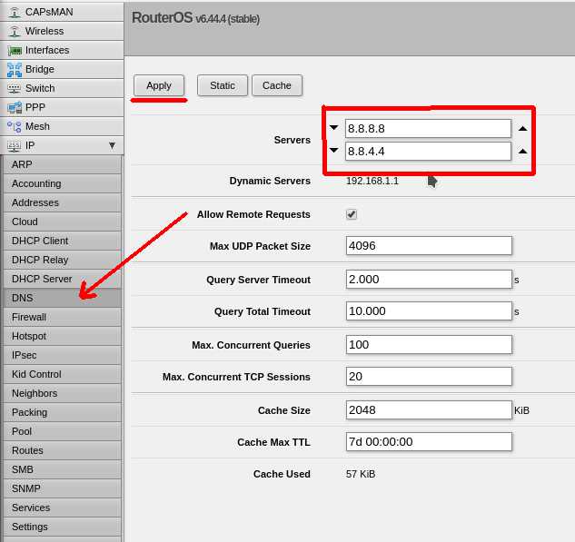The width and height of the screenshot is (575, 542).
Task: Open the Wireless menu
Action: (x=62, y=31)
